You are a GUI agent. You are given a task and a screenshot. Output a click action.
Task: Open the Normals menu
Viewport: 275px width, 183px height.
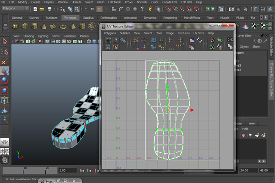[142, 2]
